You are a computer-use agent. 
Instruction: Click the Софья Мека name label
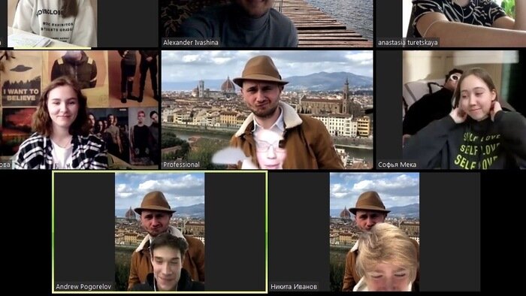(398, 165)
